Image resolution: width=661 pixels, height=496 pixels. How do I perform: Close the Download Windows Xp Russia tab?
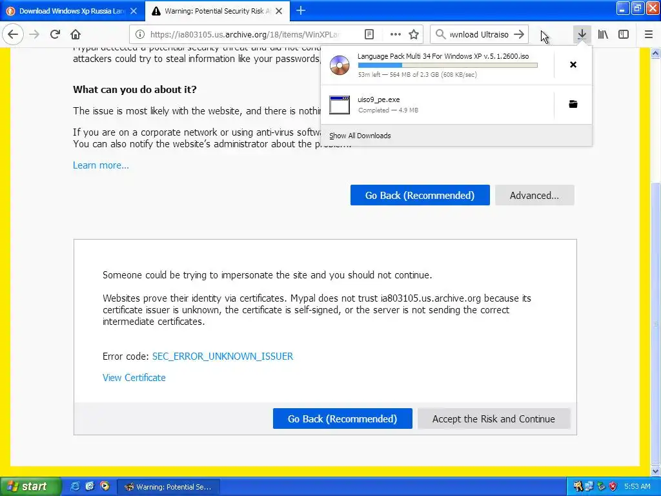click(x=134, y=11)
